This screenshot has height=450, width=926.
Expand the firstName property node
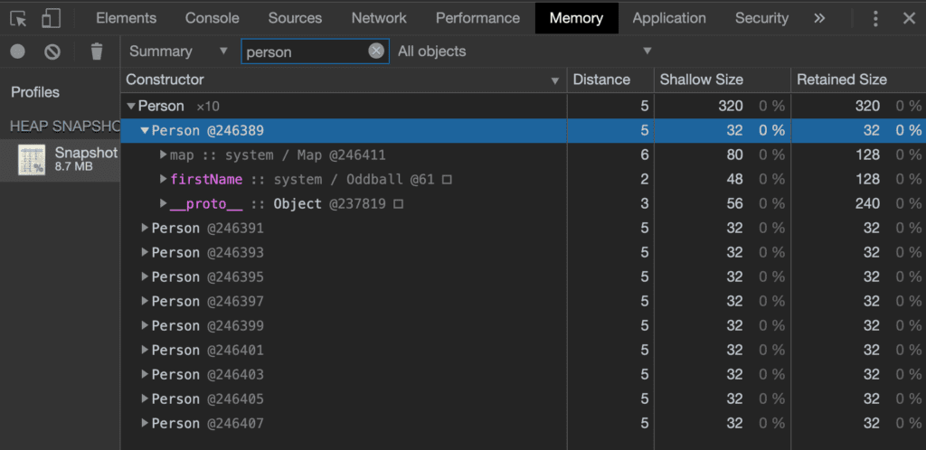(163, 180)
